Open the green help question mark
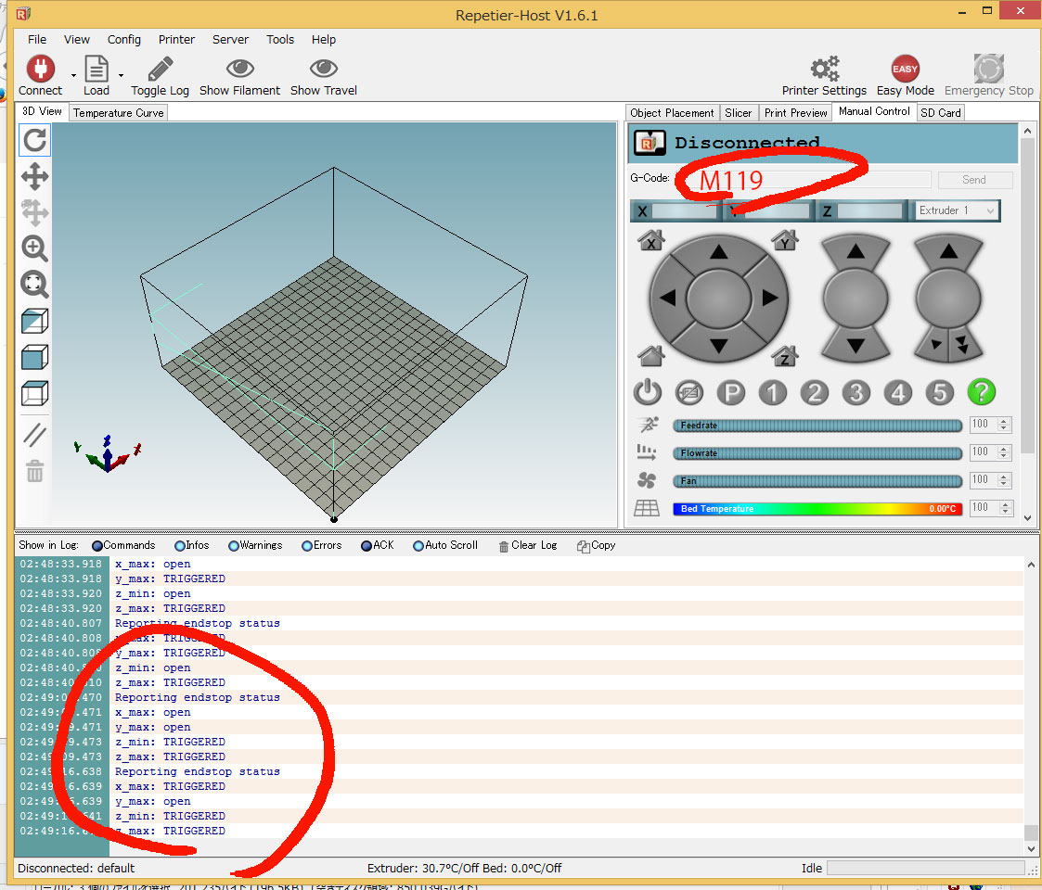This screenshot has height=890, width=1042. click(982, 392)
